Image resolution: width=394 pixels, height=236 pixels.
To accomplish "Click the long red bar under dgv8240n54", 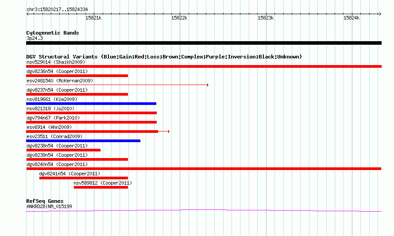I will point(204,169).
